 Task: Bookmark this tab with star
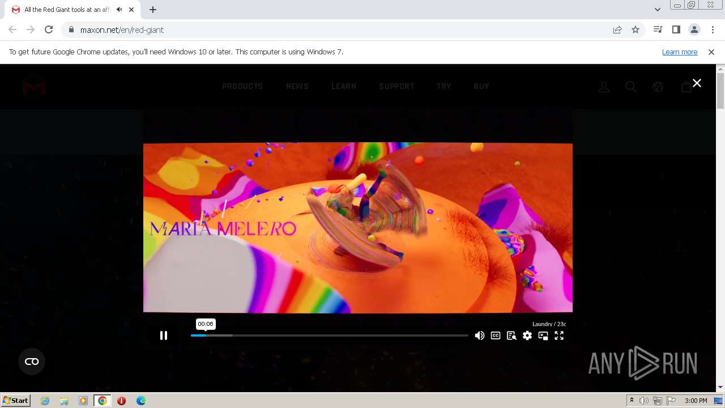636,29
